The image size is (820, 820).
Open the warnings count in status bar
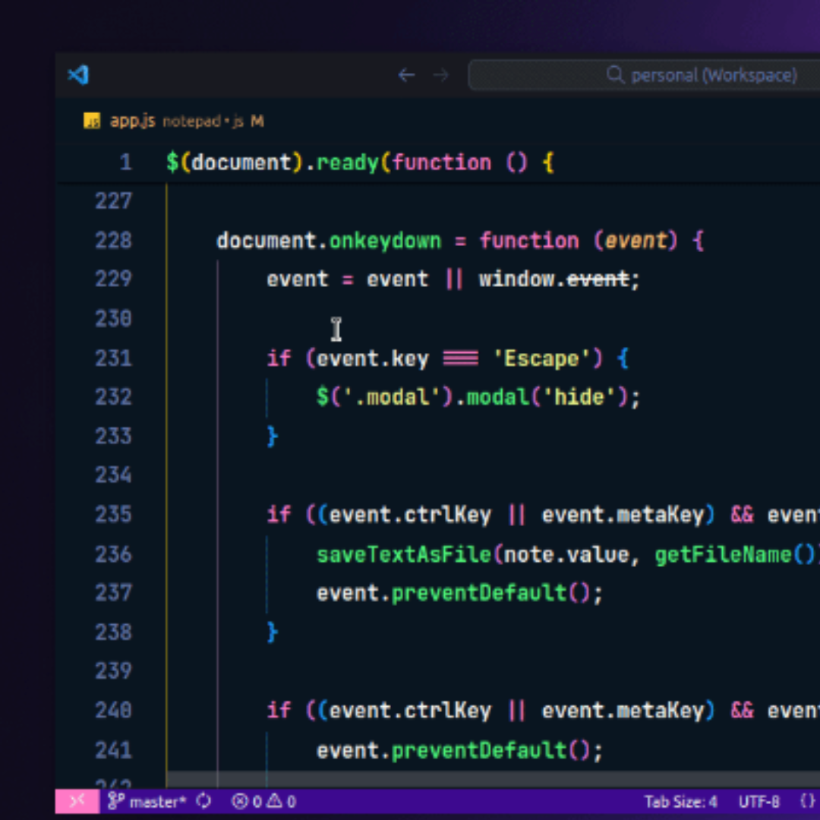[x=281, y=801]
